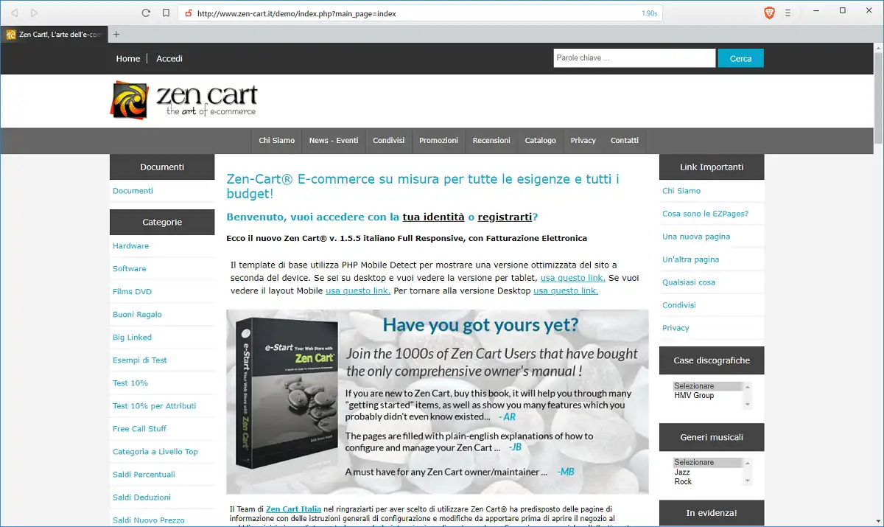Open the Accedi login link
The width and height of the screenshot is (884, 527).
click(x=169, y=58)
